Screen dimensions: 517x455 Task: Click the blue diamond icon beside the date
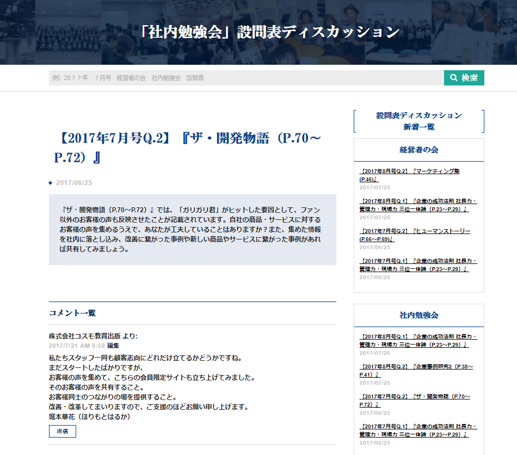tap(51, 183)
